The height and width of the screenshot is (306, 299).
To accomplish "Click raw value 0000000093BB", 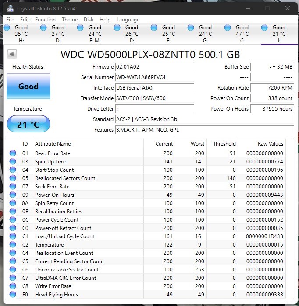I will 264,295.
